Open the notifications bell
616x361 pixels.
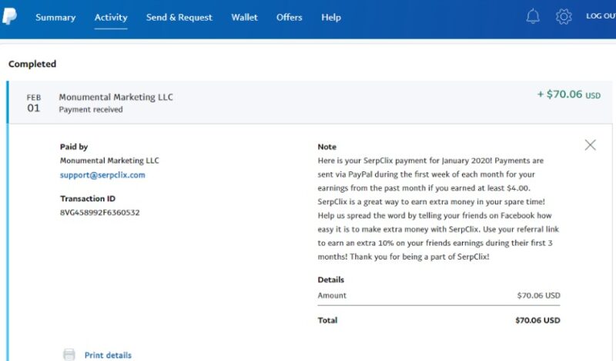click(x=533, y=17)
